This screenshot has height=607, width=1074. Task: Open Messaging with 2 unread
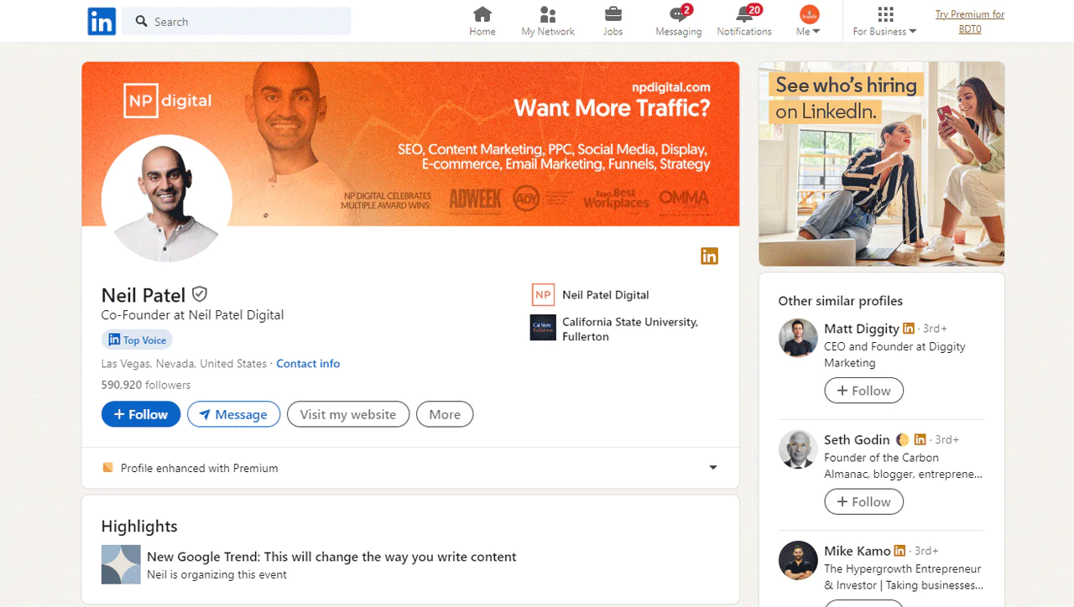tap(679, 22)
